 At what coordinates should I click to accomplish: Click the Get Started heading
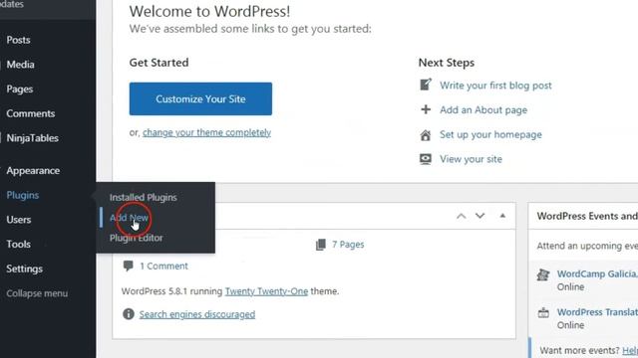coord(159,63)
